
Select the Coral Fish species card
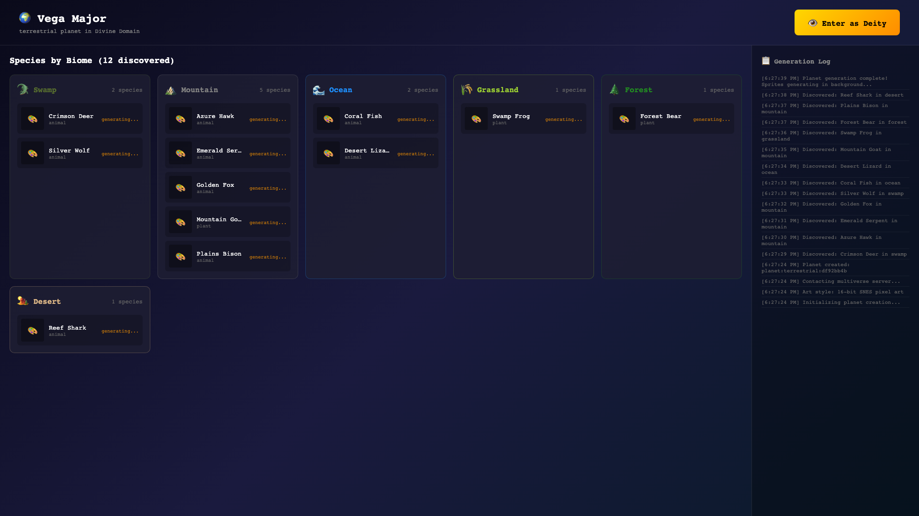point(376,118)
